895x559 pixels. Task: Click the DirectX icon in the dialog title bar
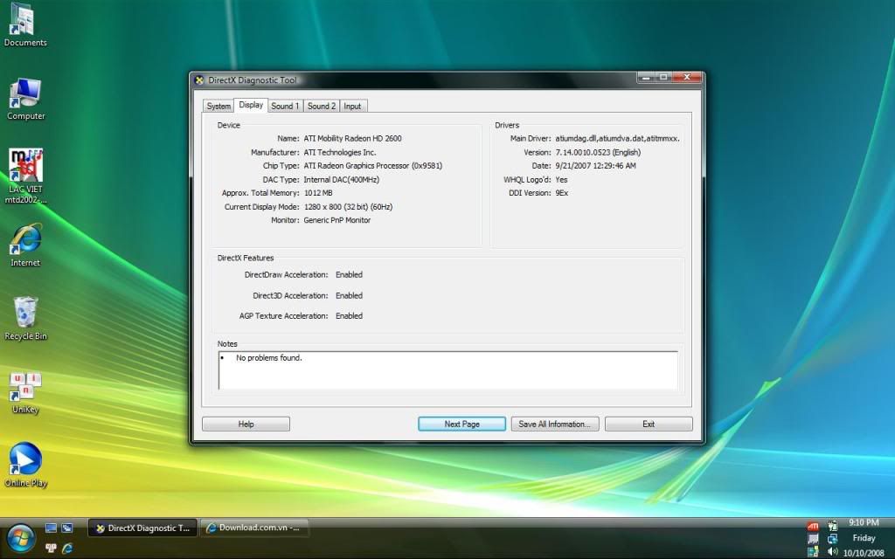point(199,79)
